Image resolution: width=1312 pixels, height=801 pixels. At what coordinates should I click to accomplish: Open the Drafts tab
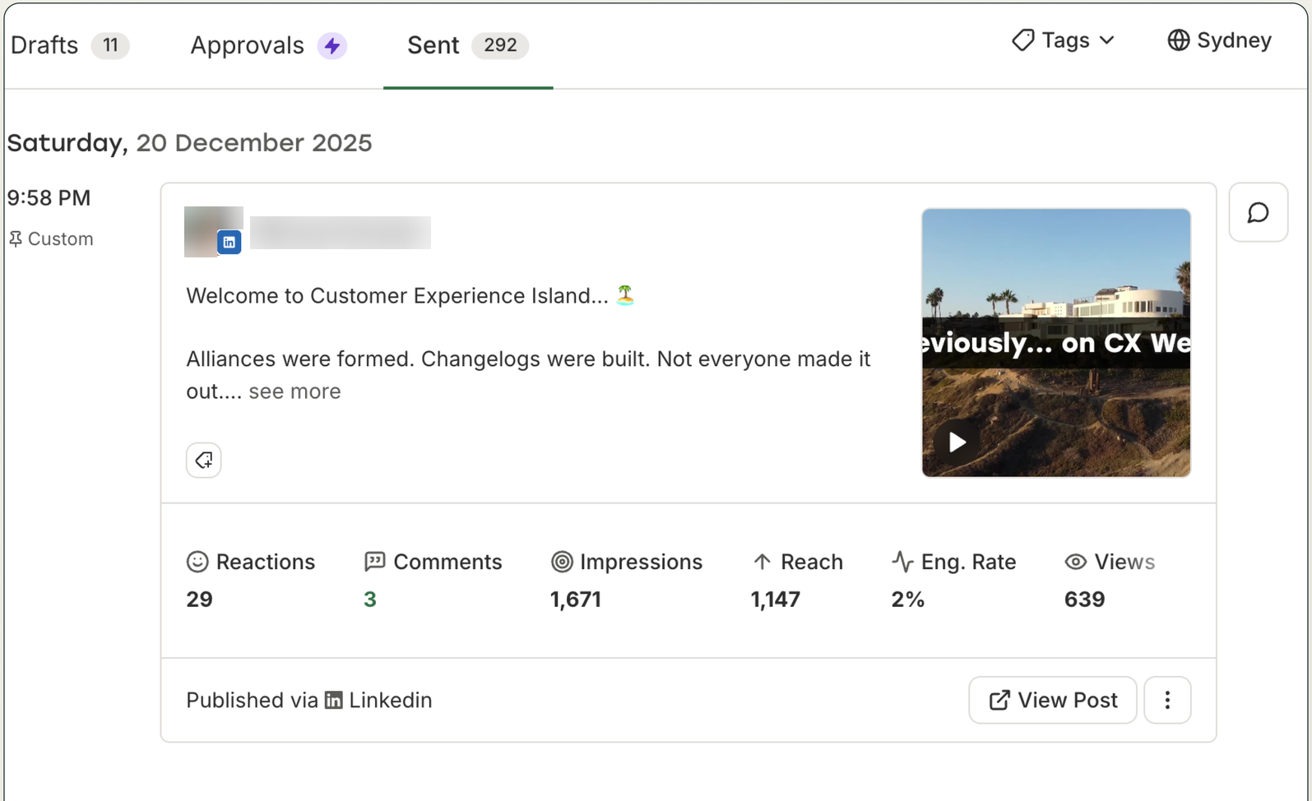pos(69,45)
